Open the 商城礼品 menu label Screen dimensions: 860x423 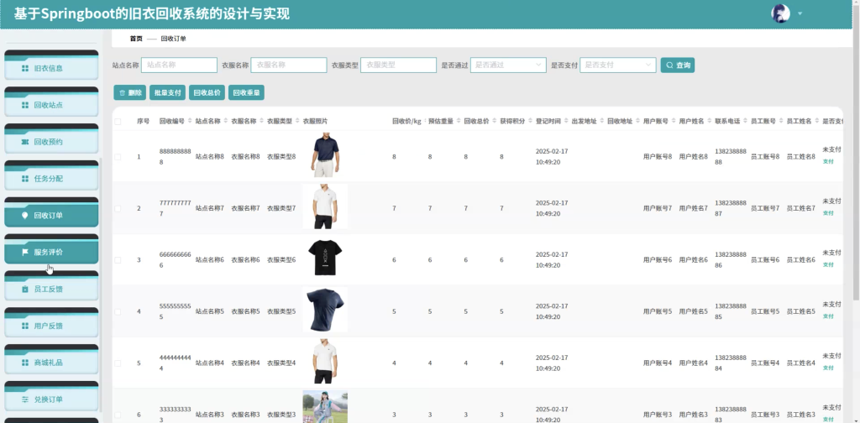tap(48, 363)
